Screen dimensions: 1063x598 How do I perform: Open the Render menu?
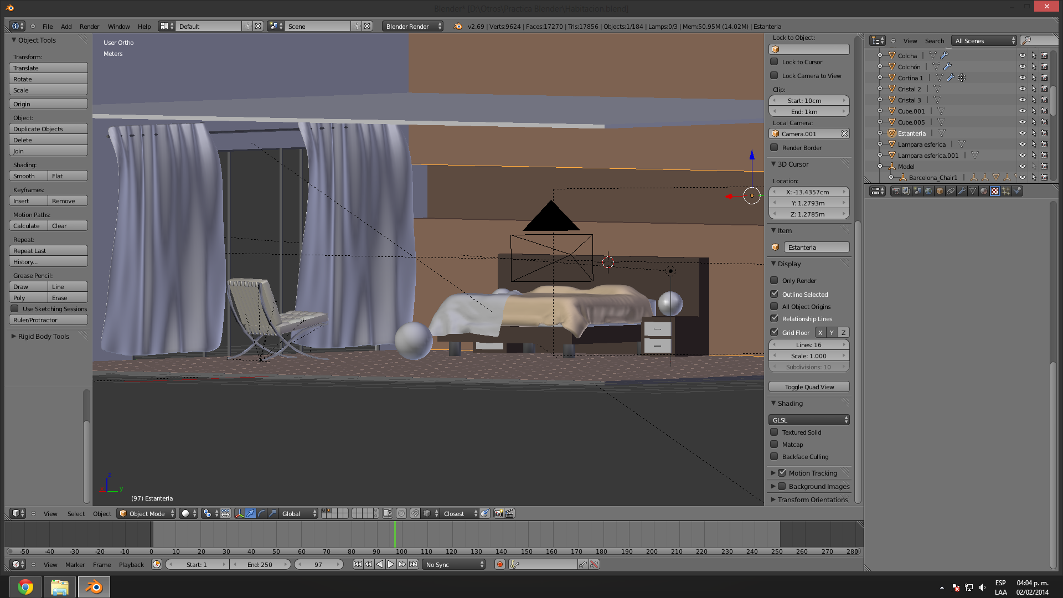click(x=89, y=26)
